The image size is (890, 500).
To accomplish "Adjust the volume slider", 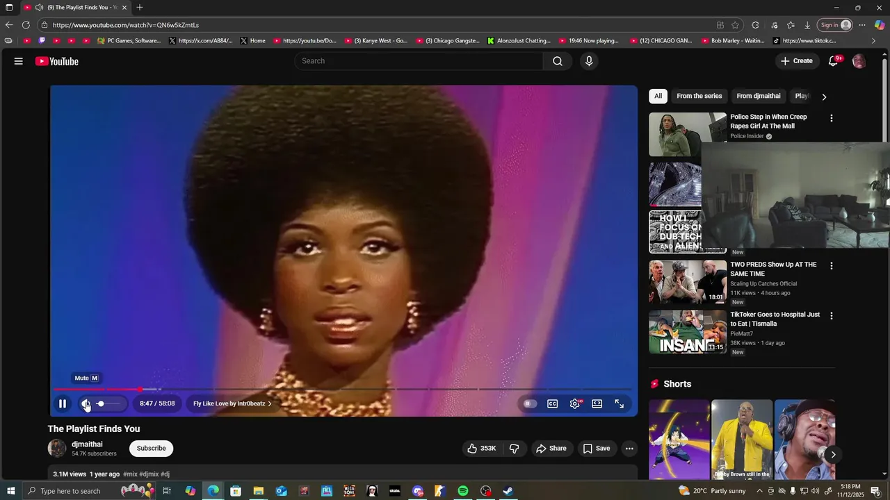I will coord(110,403).
